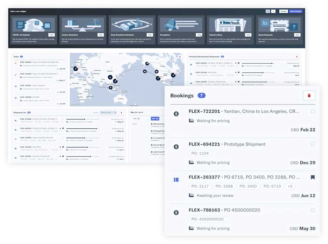328x244 pixels.
Task: Click the blue container icon beside FLEX-263377
Action: point(176,180)
